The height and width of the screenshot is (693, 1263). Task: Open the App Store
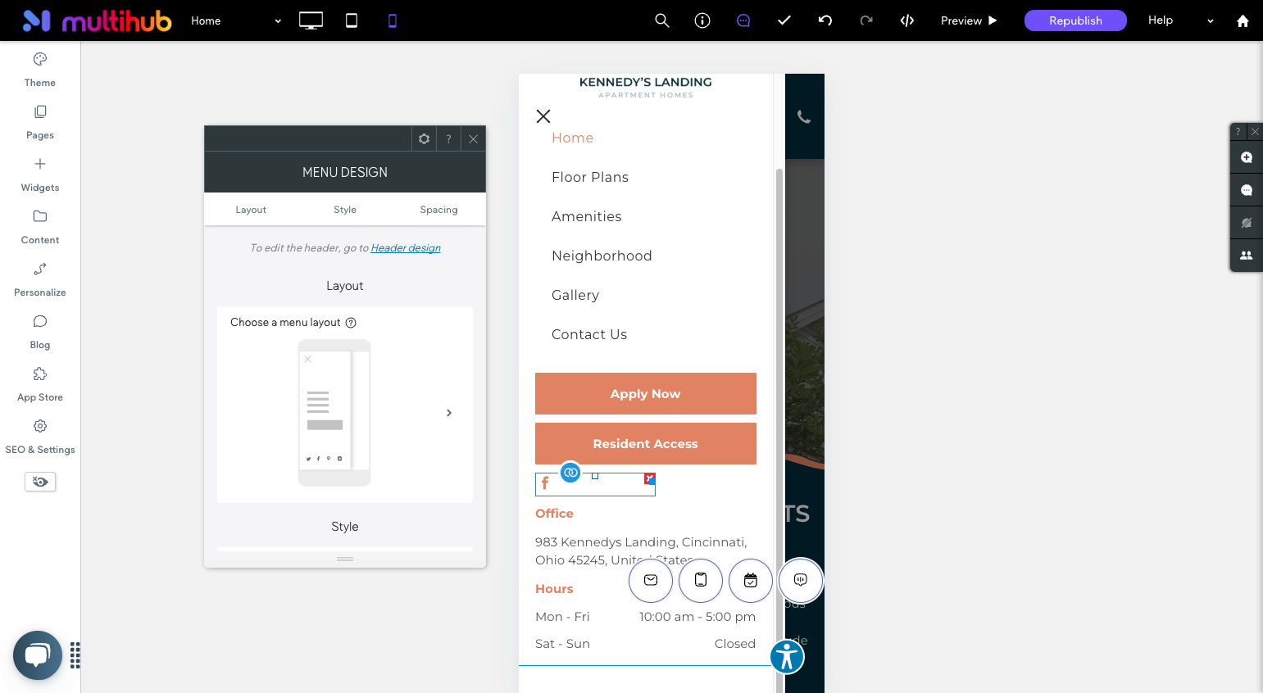[x=40, y=384]
